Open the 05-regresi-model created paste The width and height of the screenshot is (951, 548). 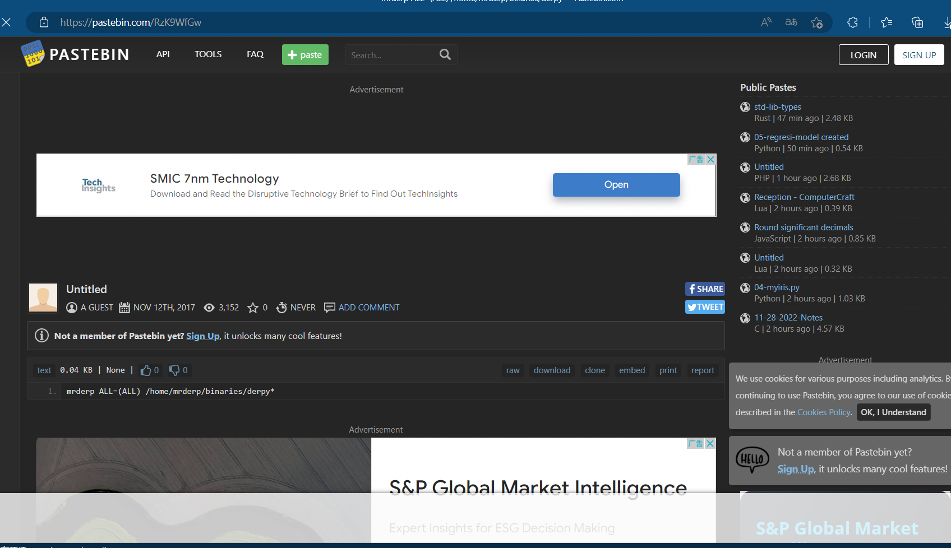[x=801, y=137]
